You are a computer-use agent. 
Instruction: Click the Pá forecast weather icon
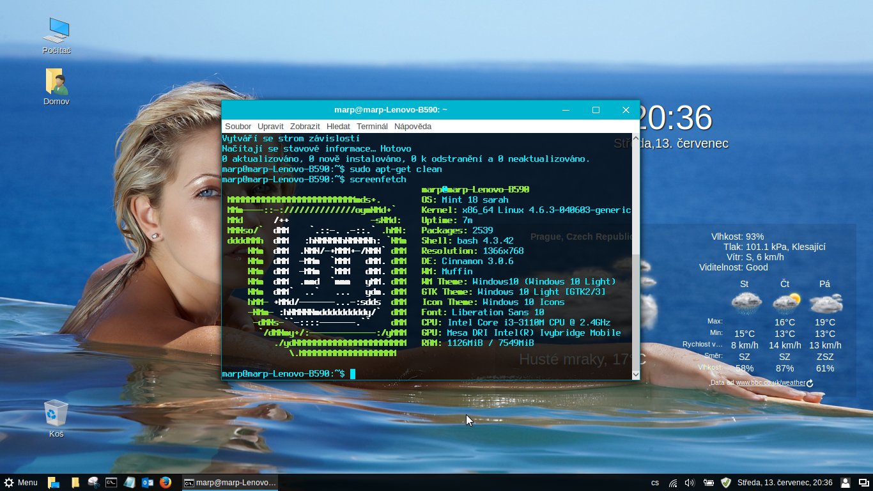point(825,302)
